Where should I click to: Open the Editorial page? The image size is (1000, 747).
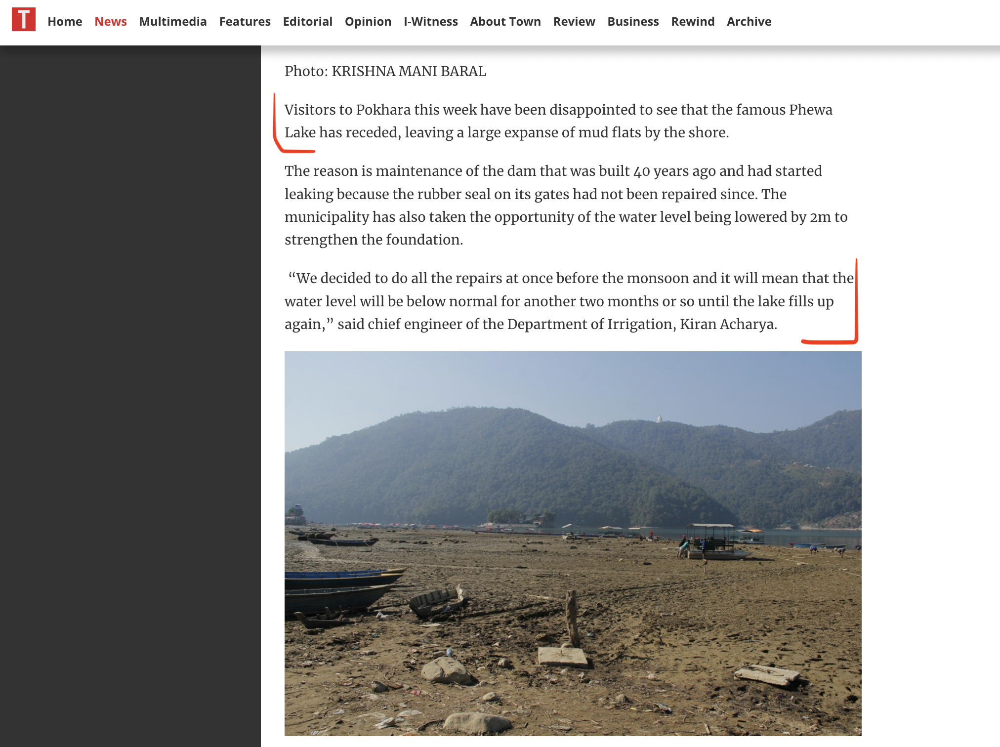tap(308, 22)
